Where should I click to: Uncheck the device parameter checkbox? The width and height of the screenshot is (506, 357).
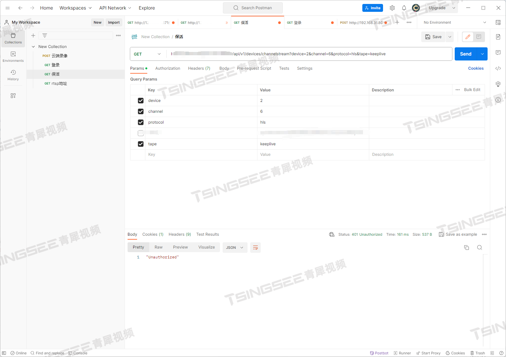pyautogui.click(x=141, y=101)
